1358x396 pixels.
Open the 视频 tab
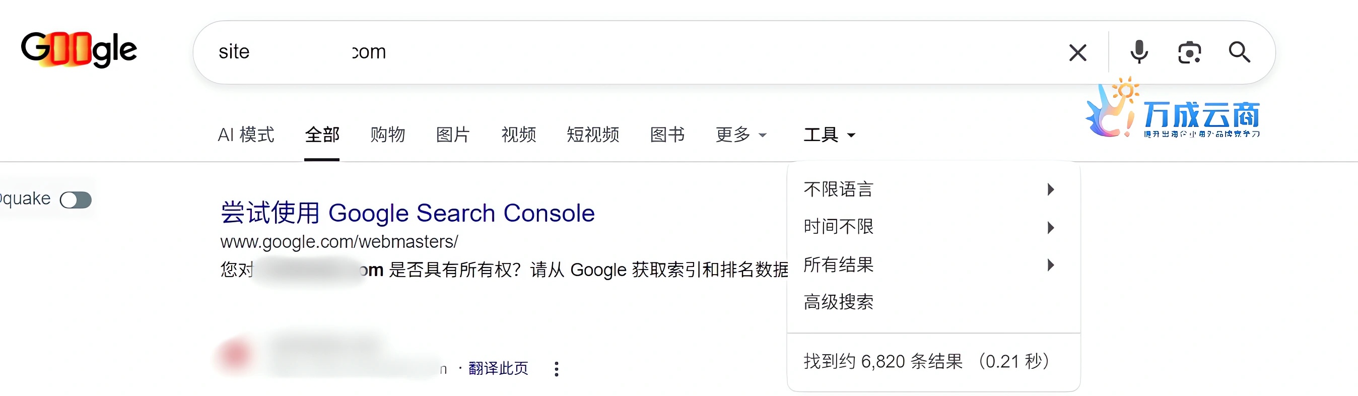pyautogui.click(x=518, y=135)
